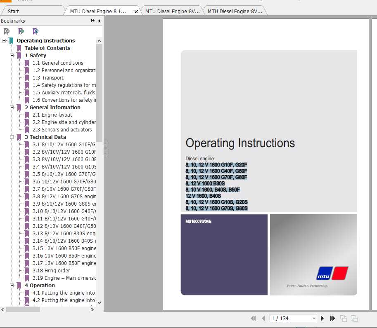This screenshot has height=328, width=377.
Task: Expand bookmarks panel with double-arrow icon
Action: pyautogui.click(x=93, y=21)
